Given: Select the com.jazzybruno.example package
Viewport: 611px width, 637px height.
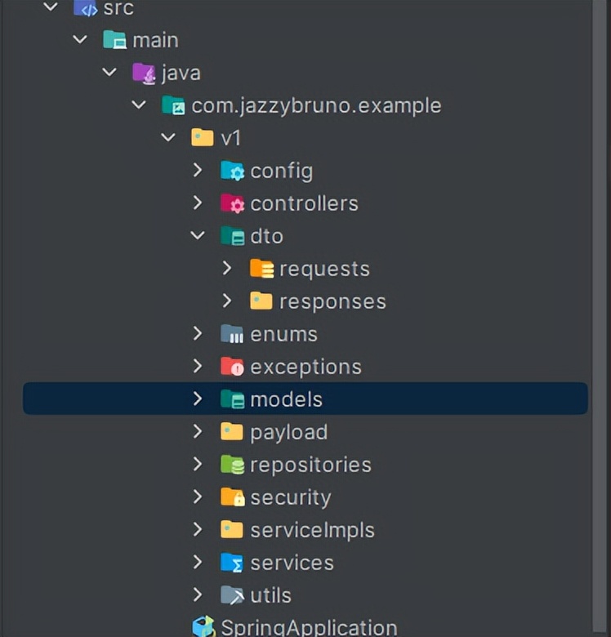Looking at the screenshot, I should [x=316, y=105].
